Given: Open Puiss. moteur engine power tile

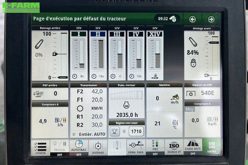Looking at the screenshot, I should click(x=126, y=101).
